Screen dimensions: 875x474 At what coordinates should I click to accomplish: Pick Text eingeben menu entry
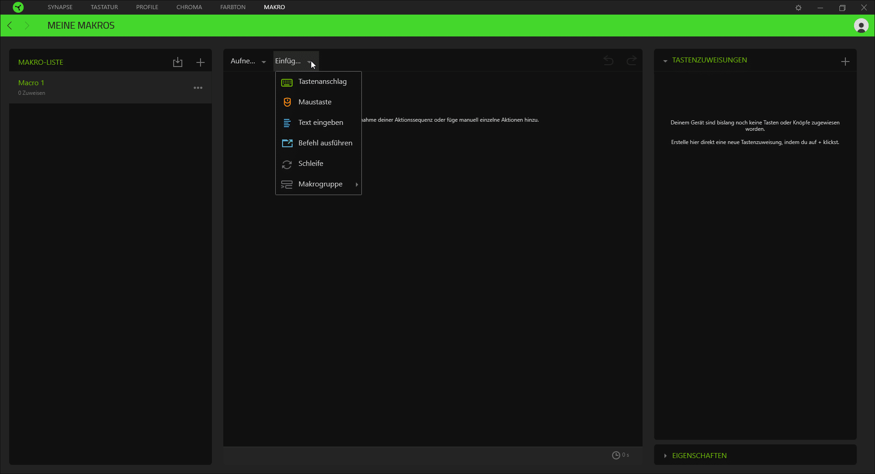click(x=320, y=123)
